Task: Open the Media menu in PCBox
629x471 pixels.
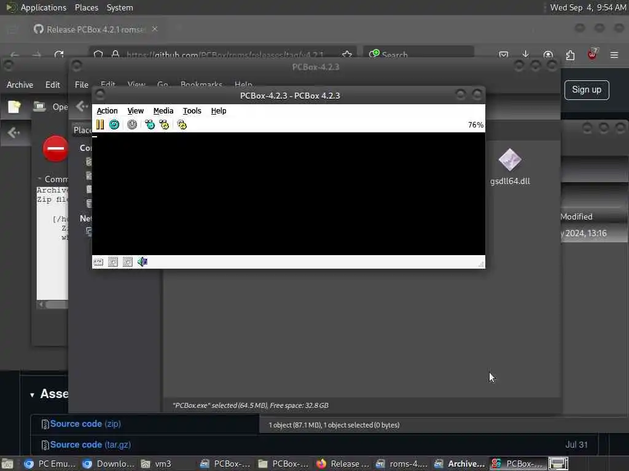Action: click(x=163, y=111)
